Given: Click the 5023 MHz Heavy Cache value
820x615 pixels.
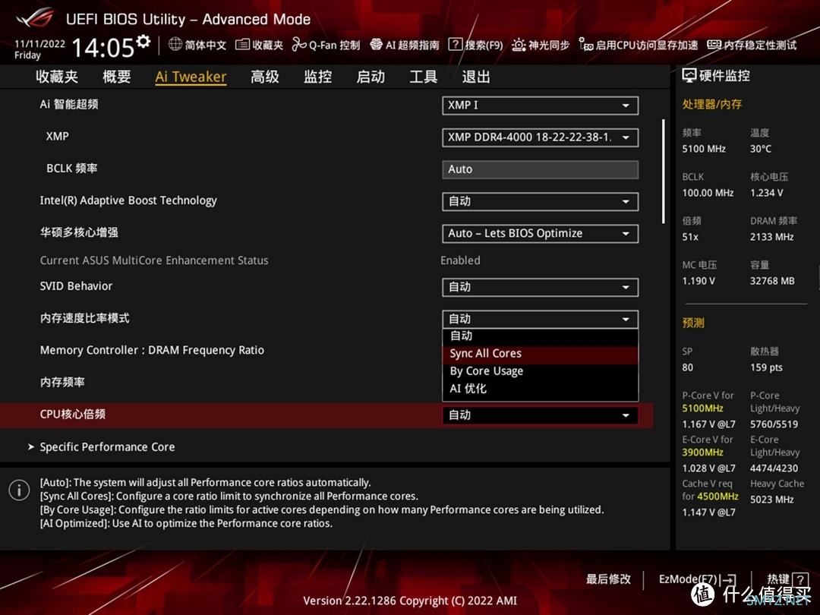Looking at the screenshot, I should [x=772, y=500].
